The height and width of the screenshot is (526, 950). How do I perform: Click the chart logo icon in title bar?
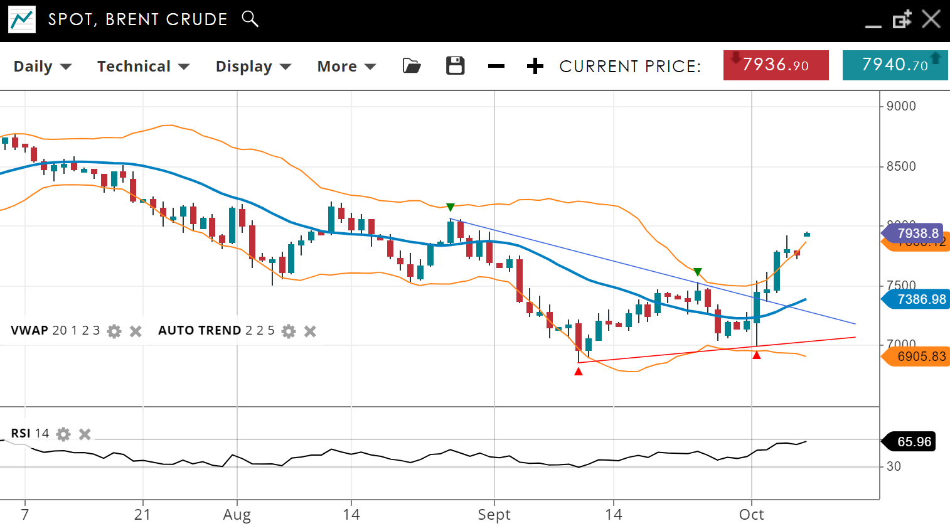pos(22,19)
